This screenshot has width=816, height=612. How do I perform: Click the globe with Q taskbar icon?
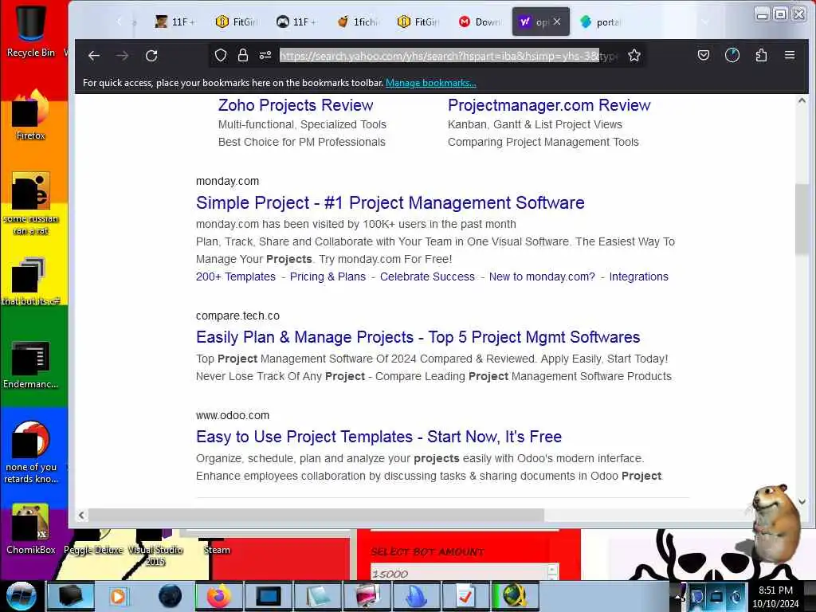514,596
